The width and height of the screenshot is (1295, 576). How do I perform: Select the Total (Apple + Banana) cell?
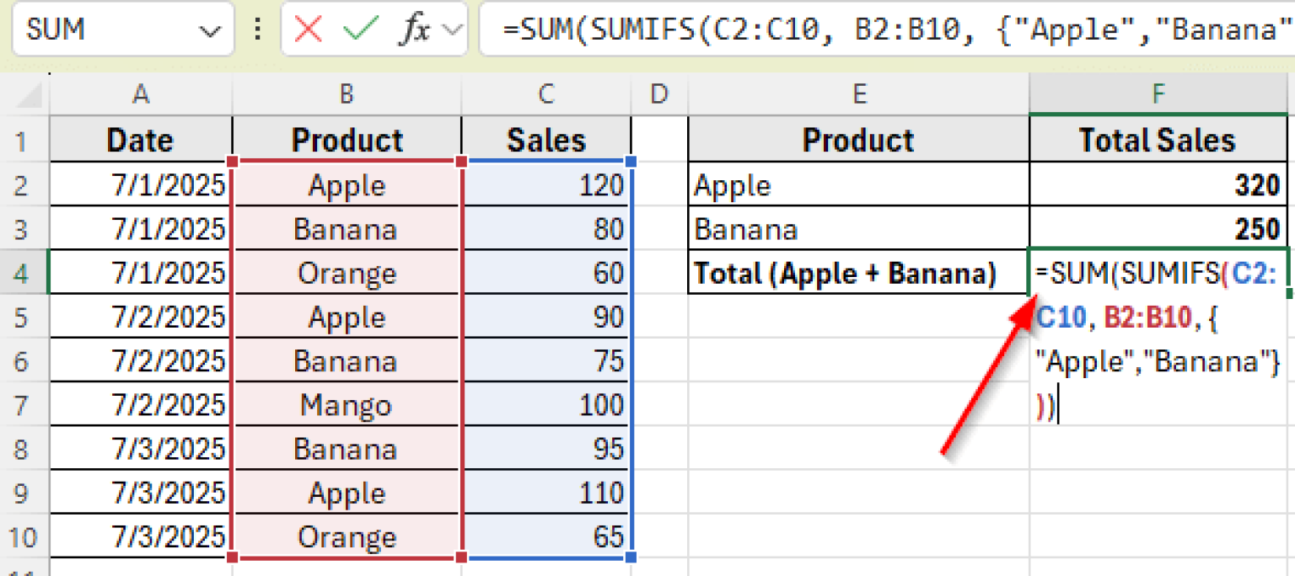858,273
